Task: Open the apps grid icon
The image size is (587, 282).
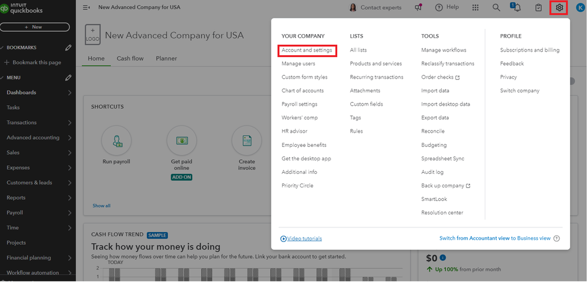Action: [475, 8]
